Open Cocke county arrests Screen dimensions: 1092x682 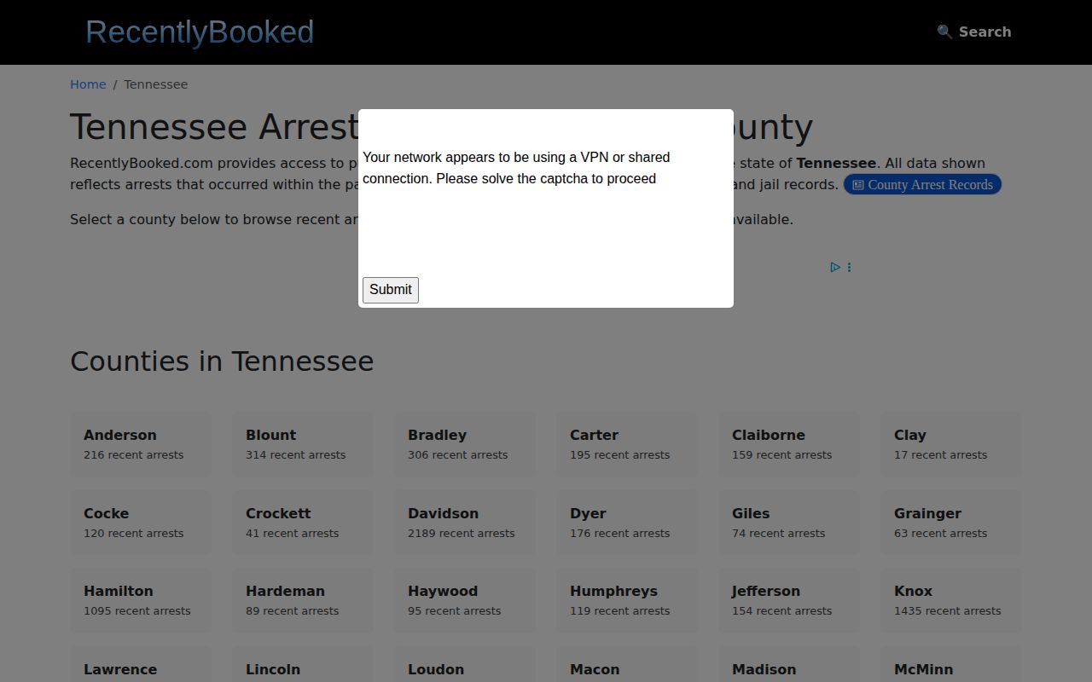coord(141,523)
